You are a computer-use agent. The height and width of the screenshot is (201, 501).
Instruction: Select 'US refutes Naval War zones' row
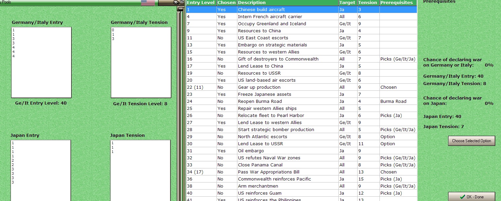tap(301, 158)
